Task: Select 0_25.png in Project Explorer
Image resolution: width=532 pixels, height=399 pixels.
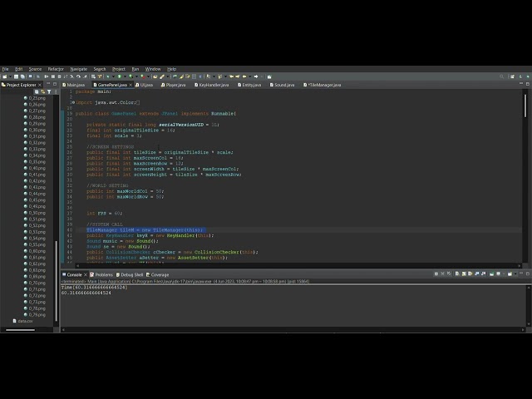Action: 35,98
